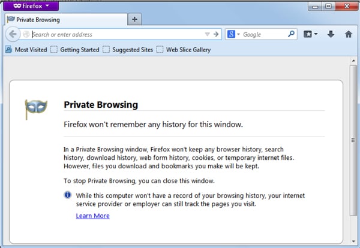This screenshot has height=248, width=360.
Task: Show address bar history dropdown arrow
Action: click(208, 34)
